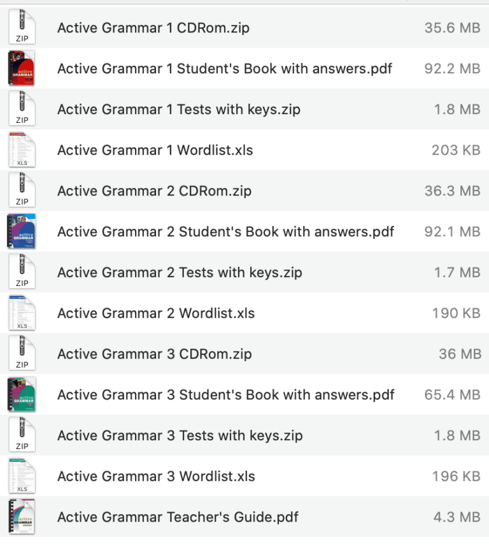Click the ZIP icon for Active Grammar 2 CDRom
Screen dimensions: 489x544
(x=22, y=190)
